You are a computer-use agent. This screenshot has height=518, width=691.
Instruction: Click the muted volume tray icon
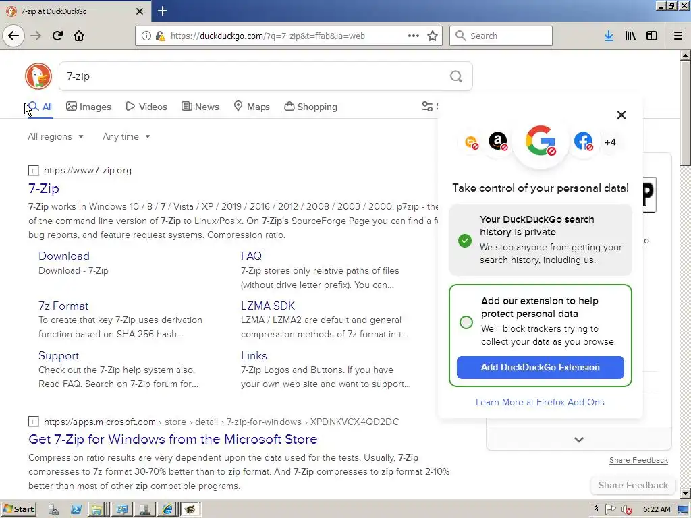(x=626, y=510)
